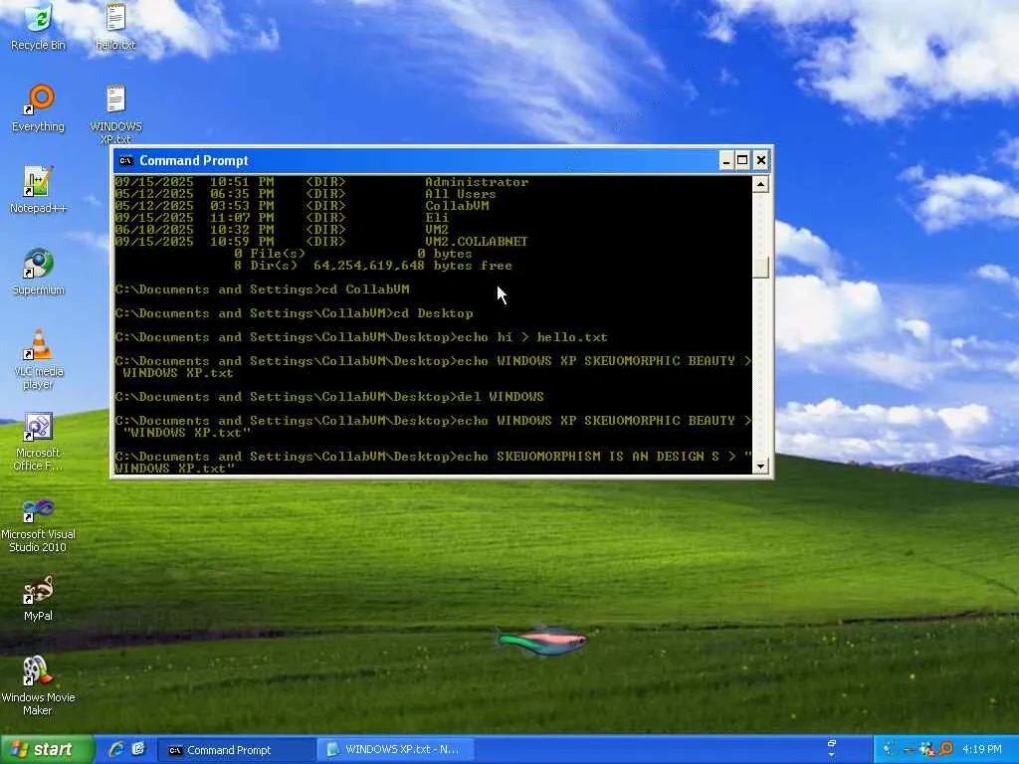
Task: Click the 'echo hi > hello.txt' command line
Action: point(360,338)
